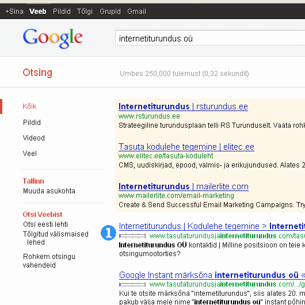Viewport: 305px width, 305px height.
Task: Expand Rohkem otsingu vahendeid
Action: pos(49,261)
